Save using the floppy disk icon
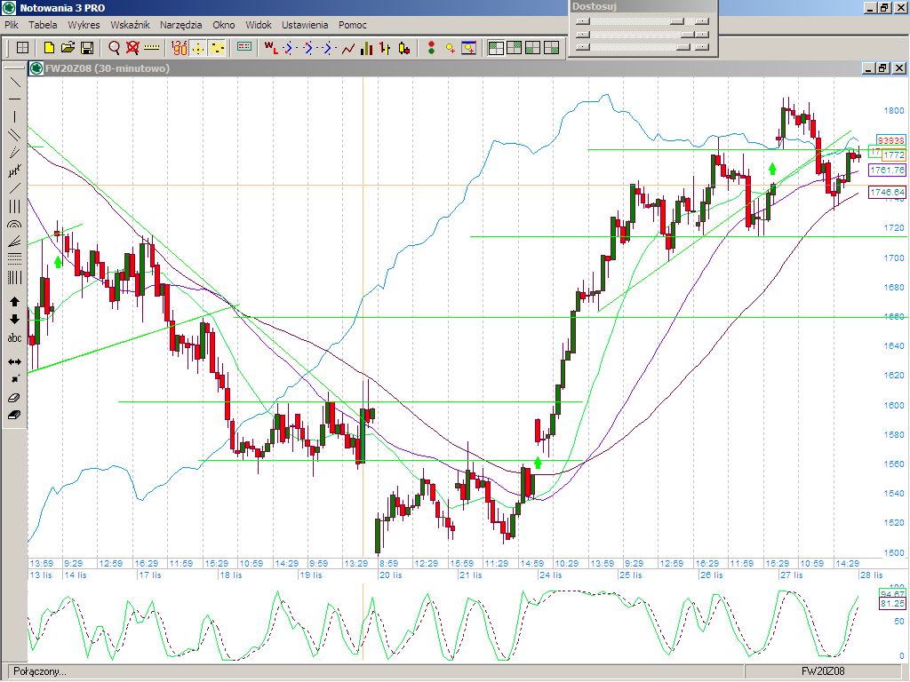Viewport: 910px width, 682px height. (87, 48)
